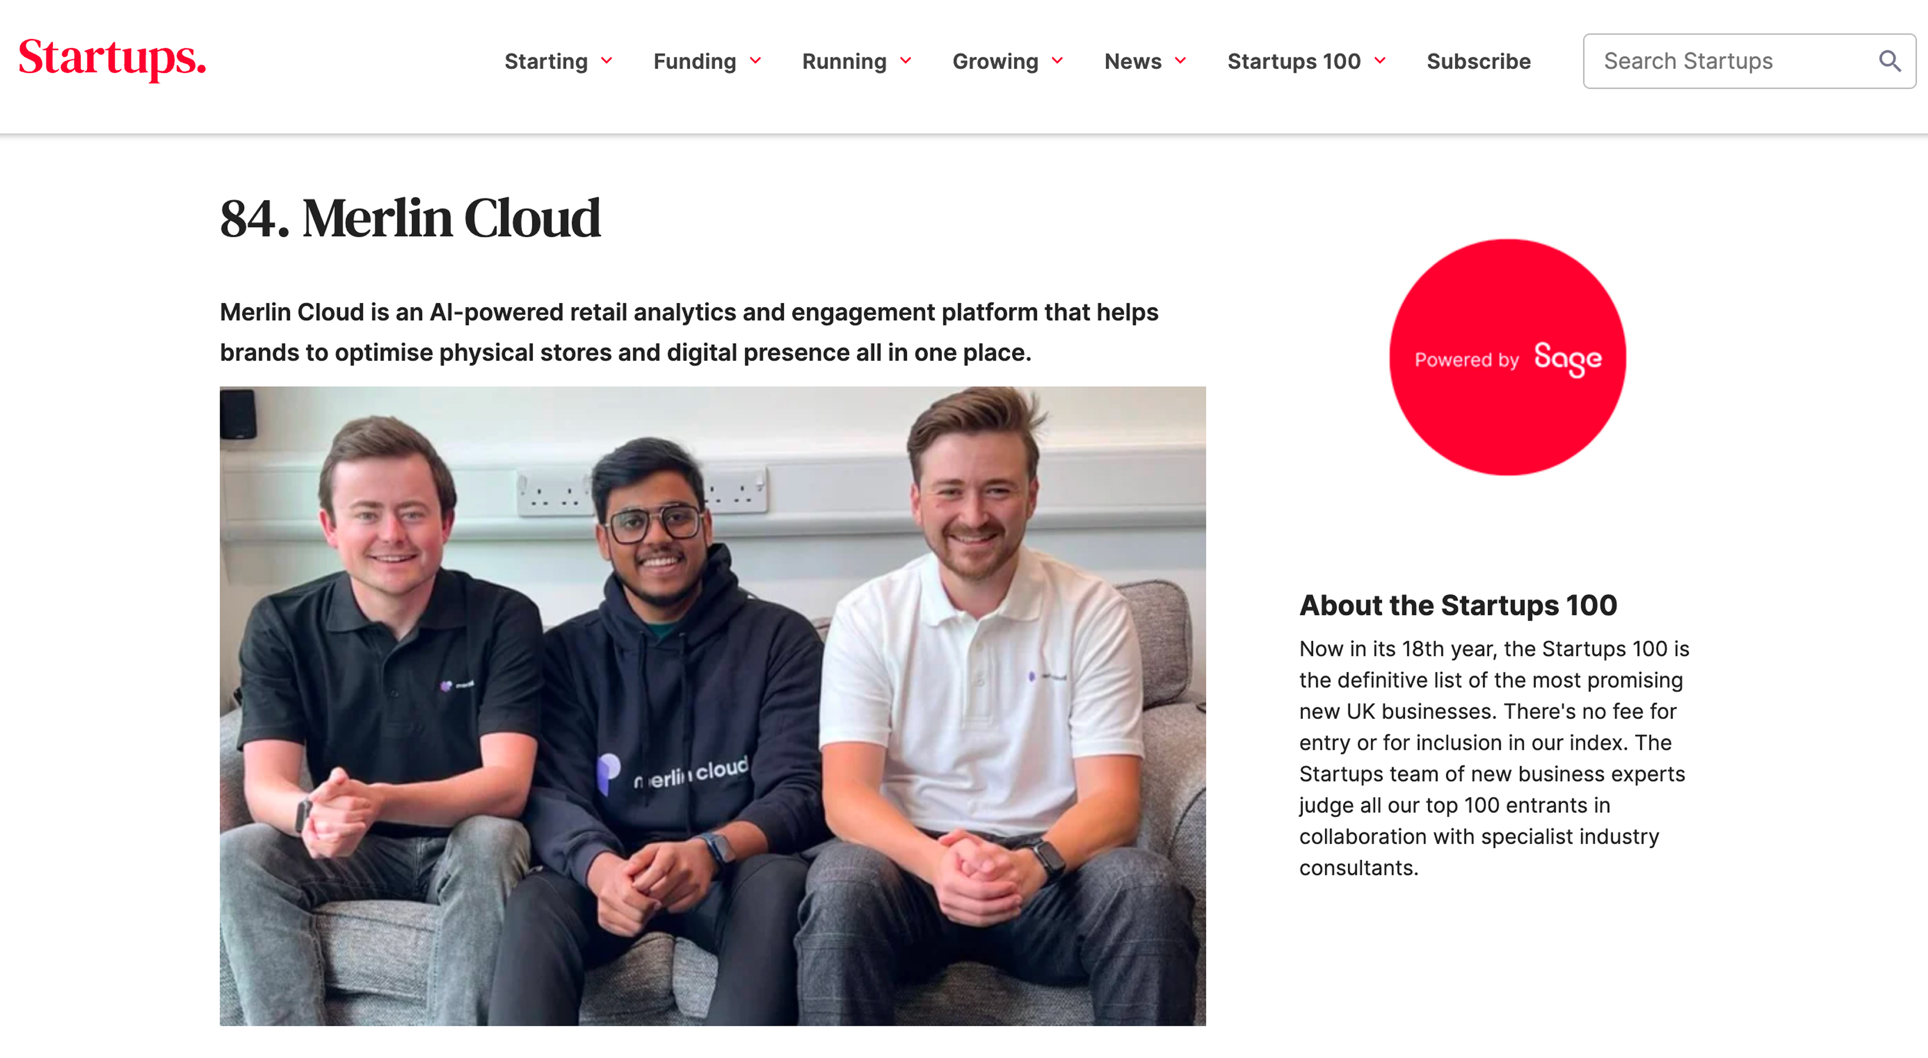
Task: Click the search magnifier icon
Action: [1889, 60]
